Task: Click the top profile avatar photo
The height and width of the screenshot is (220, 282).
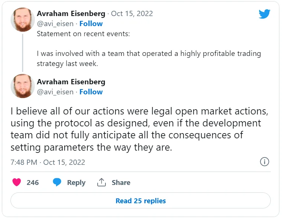Action: coord(22,19)
